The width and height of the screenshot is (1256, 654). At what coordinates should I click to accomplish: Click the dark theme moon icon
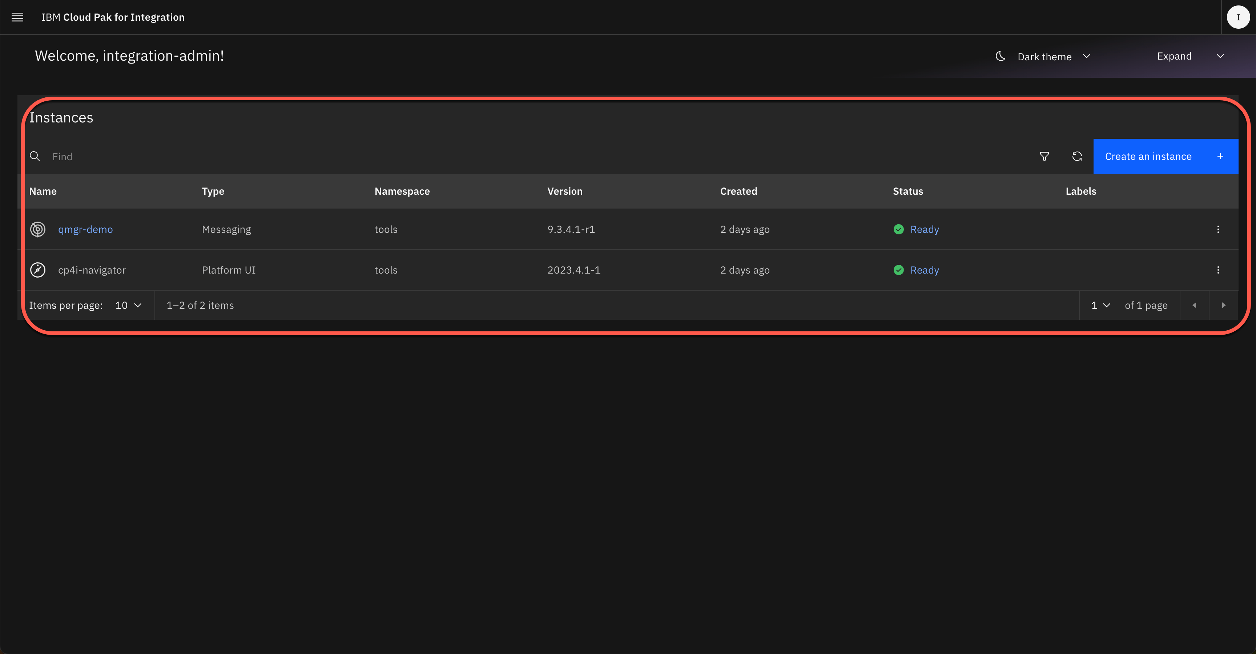click(x=1000, y=56)
